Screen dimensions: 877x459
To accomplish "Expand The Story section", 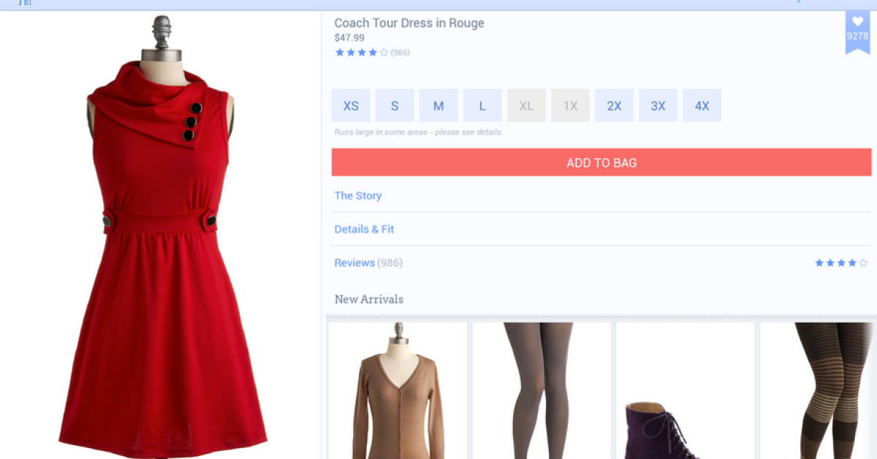I will 601,196.
